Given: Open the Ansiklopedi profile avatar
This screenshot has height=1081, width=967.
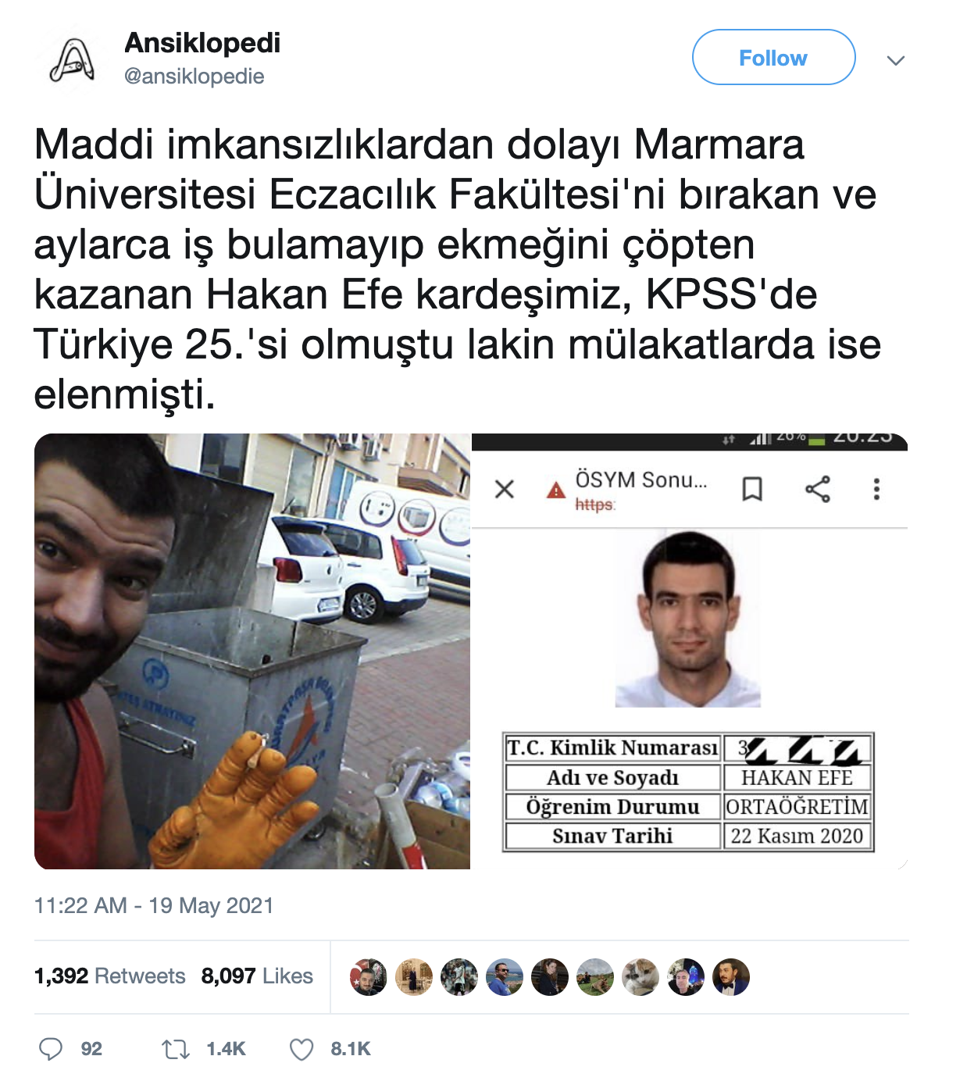Looking at the screenshot, I should [x=73, y=60].
